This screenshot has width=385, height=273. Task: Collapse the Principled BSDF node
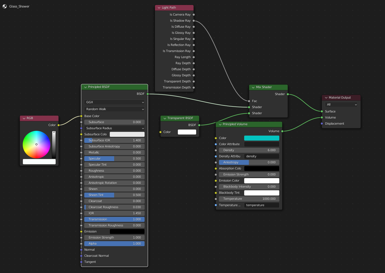pos(85,87)
